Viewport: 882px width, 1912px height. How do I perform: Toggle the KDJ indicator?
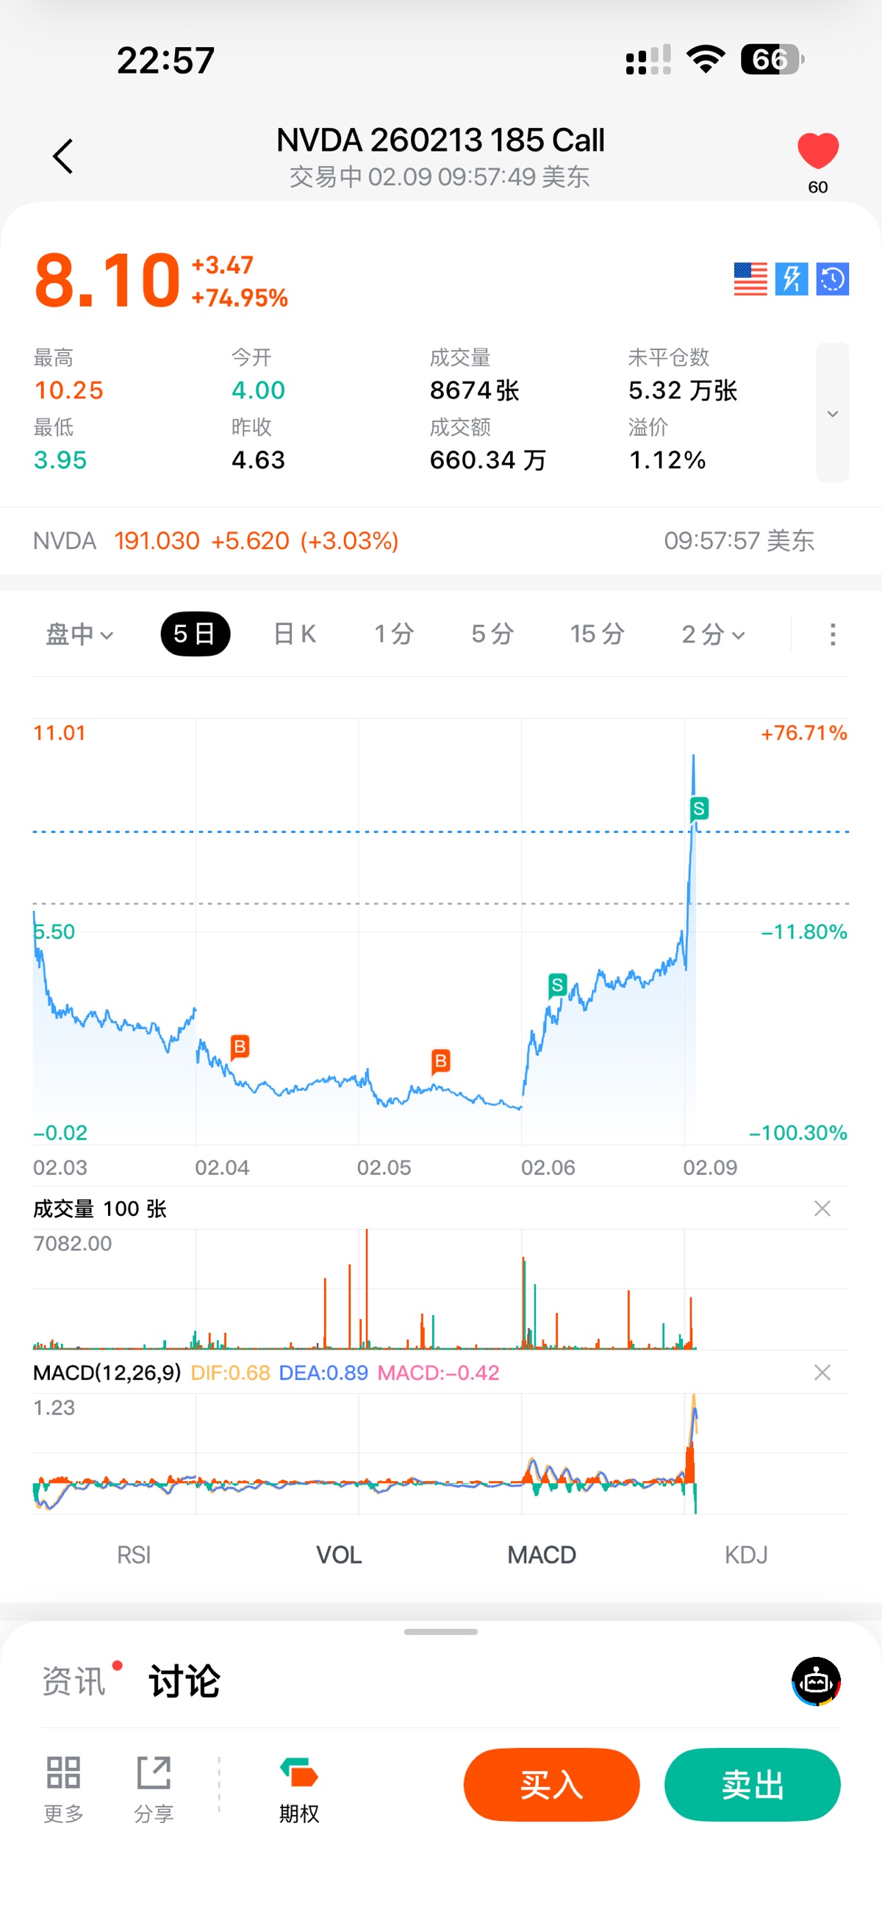click(745, 1554)
